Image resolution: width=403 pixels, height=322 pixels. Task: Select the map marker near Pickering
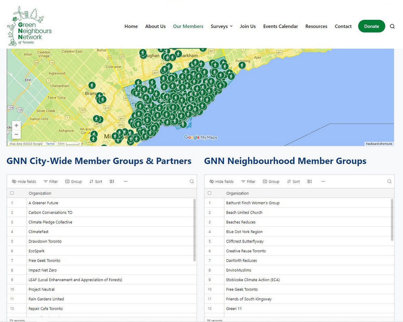242,65
